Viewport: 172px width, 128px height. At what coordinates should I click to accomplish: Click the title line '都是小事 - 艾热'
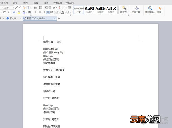click(x=52, y=42)
